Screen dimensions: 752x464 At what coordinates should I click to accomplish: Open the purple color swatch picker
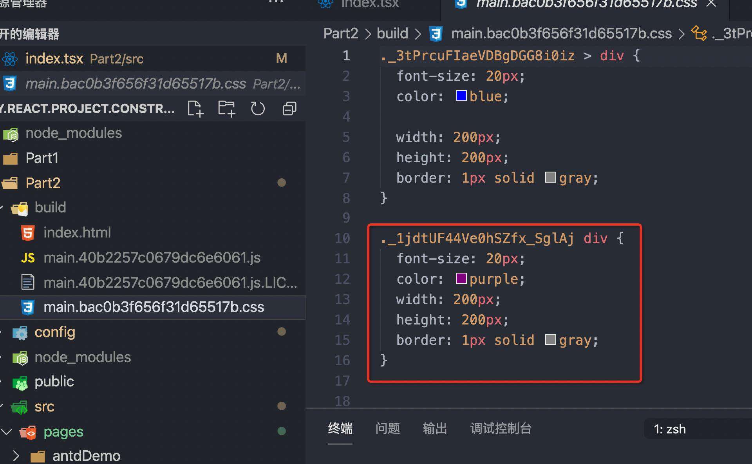[x=461, y=278]
